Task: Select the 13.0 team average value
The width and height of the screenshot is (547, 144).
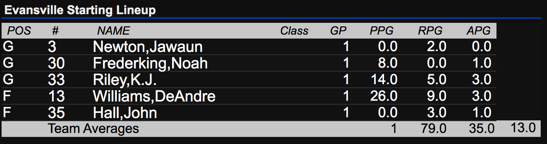Action: pos(522,127)
